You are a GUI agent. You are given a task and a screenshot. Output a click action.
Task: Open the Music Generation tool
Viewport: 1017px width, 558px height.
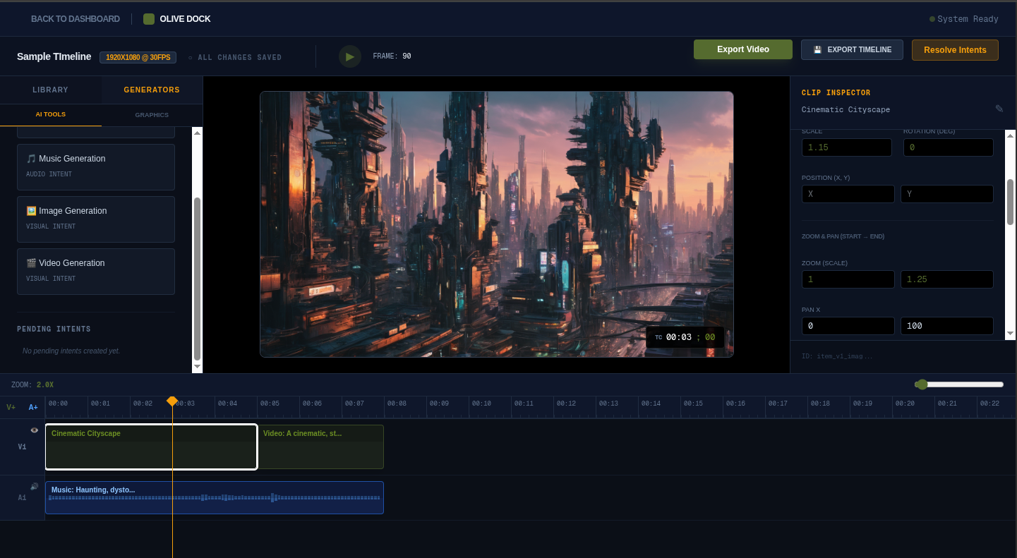tap(96, 166)
